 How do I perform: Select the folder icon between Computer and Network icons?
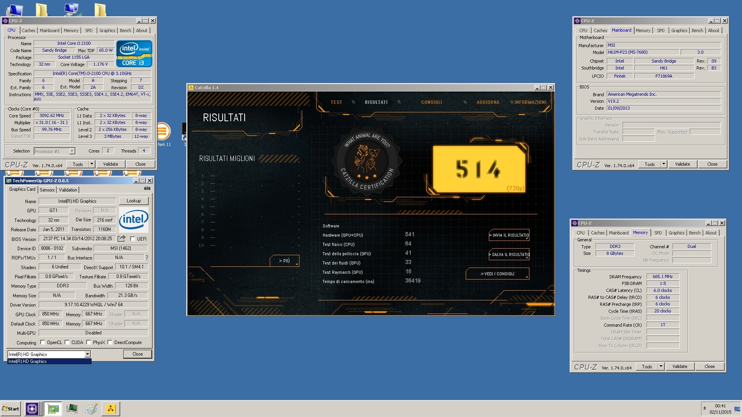click(x=41, y=10)
